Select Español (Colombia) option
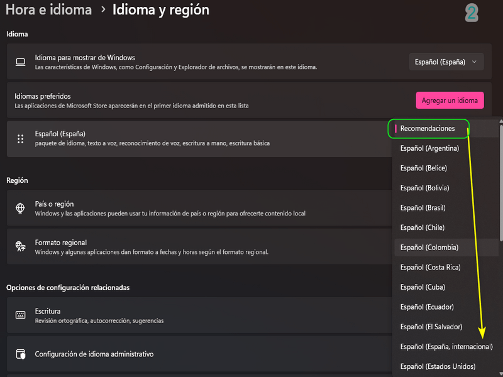Image resolution: width=503 pixels, height=377 pixels. pyautogui.click(x=429, y=248)
